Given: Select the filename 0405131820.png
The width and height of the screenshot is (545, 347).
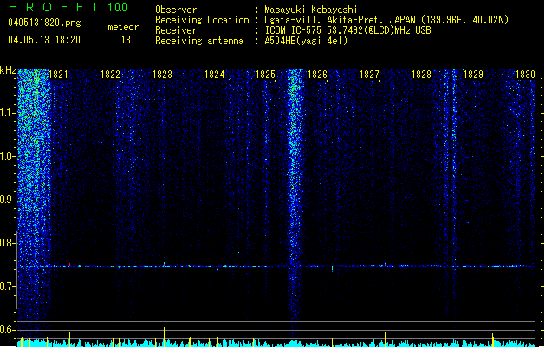Looking at the screenshot, I should 44,23.
